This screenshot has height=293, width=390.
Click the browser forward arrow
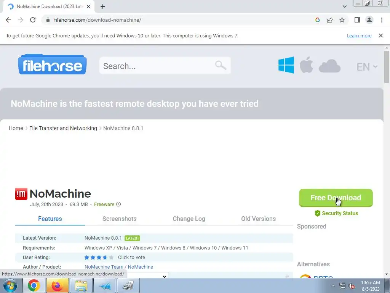(21, 20)
